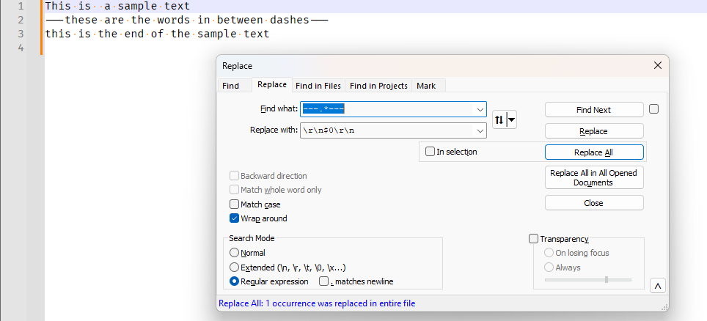707x321 pixels.
Task: Open the Find what history dropdown
Action: click(x=480, y=109)
